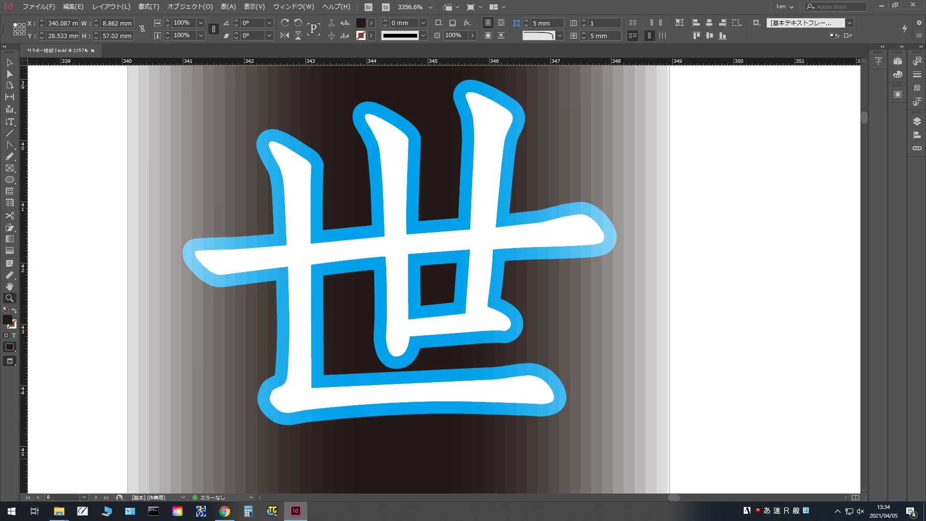Select the Selection tool arrow

click(9, 62)
